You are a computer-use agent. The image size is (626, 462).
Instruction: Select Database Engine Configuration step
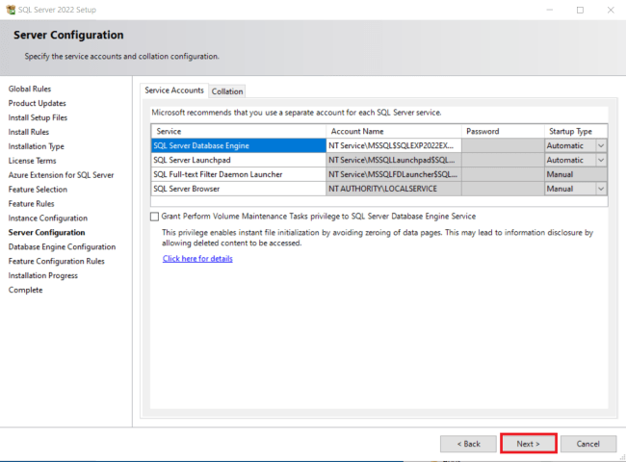[62, 247]
